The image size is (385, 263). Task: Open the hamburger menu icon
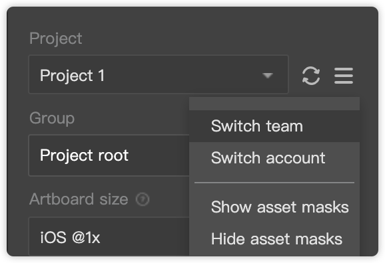pyautogui.click(x=344, y=76)
